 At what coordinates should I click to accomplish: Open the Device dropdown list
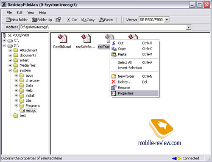[x=167, y=20]
